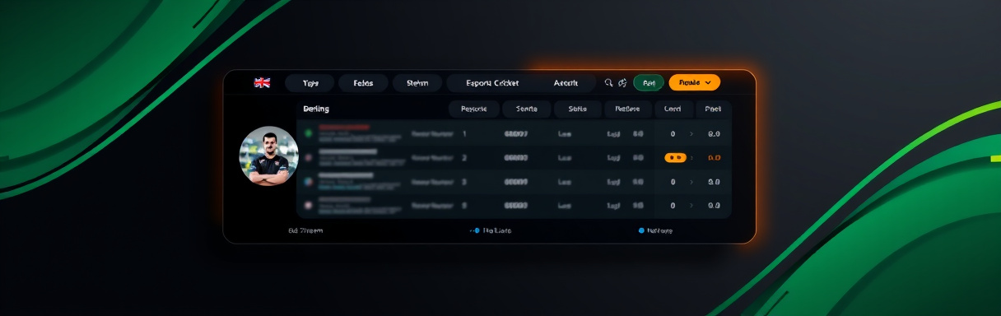Click the team icon in row numbered 5
The image size is (1001, 316).
coord(309,206)
